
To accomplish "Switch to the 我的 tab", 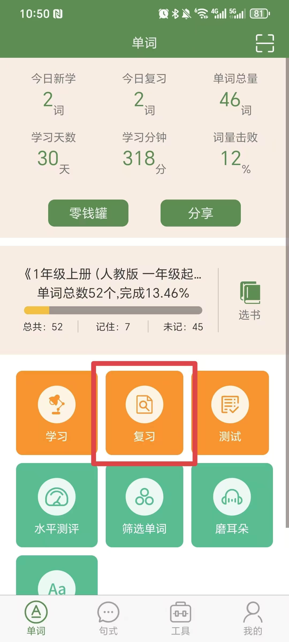I will [x=253, y=618].
